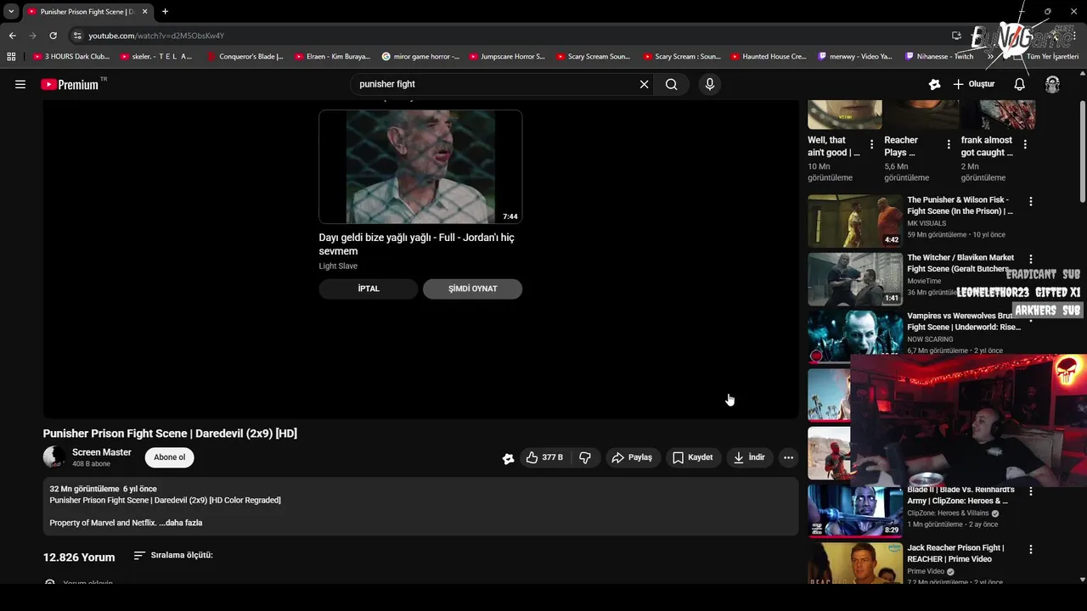Screen dimensions: 1087x611
Task: Open the Nihanesse - Twitch bookmark
Action: coord(939,56)
